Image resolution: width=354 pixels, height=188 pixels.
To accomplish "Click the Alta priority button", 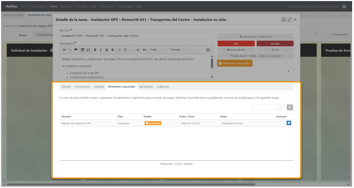I will point(236,44).
